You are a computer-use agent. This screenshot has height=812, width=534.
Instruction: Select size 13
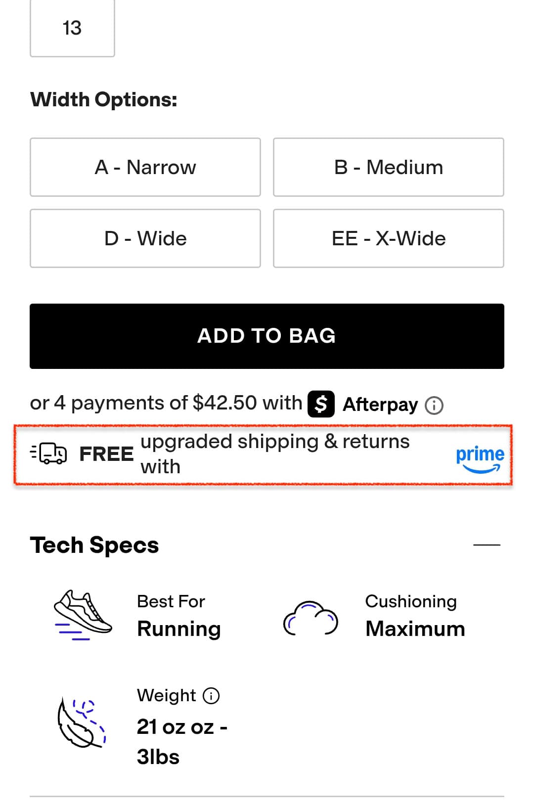(72, 28)
